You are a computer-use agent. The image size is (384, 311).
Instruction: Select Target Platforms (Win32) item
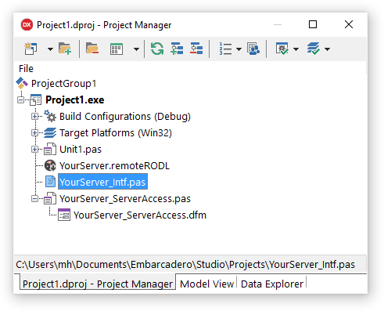pos(116,133)
